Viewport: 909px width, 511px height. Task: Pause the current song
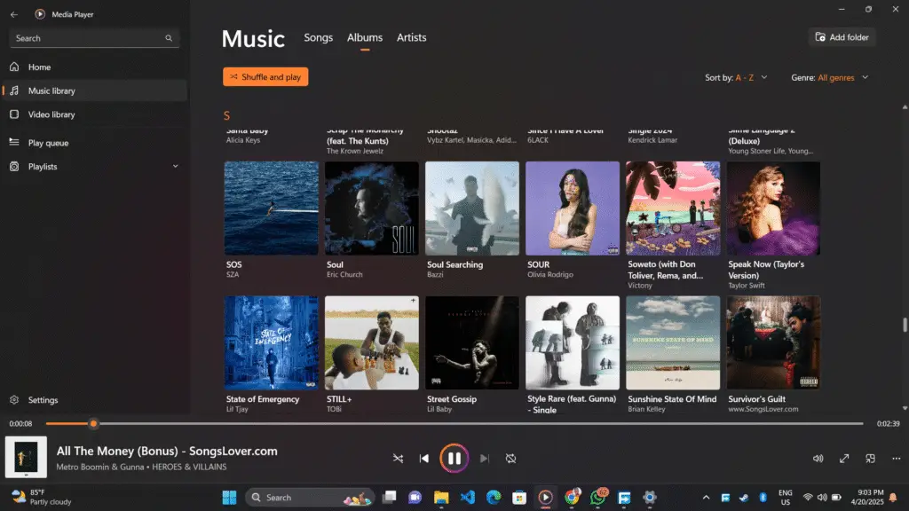coord(454,459)
